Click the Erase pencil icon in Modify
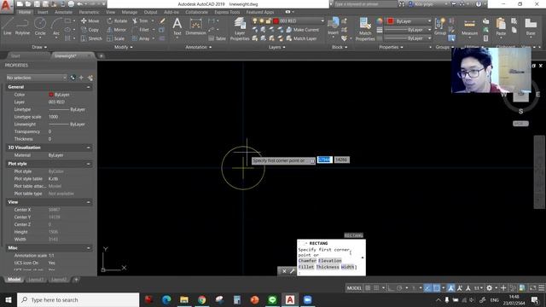 (162, 20)
